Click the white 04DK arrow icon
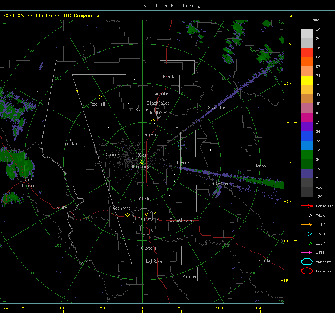Screen dimensions: 335x313 click(x=307, y=215)
